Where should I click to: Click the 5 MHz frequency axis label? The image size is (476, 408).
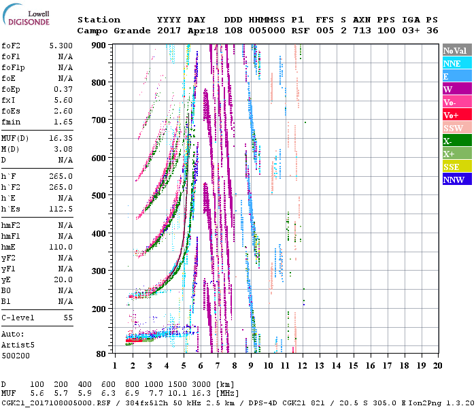click(x=184, y=366)
